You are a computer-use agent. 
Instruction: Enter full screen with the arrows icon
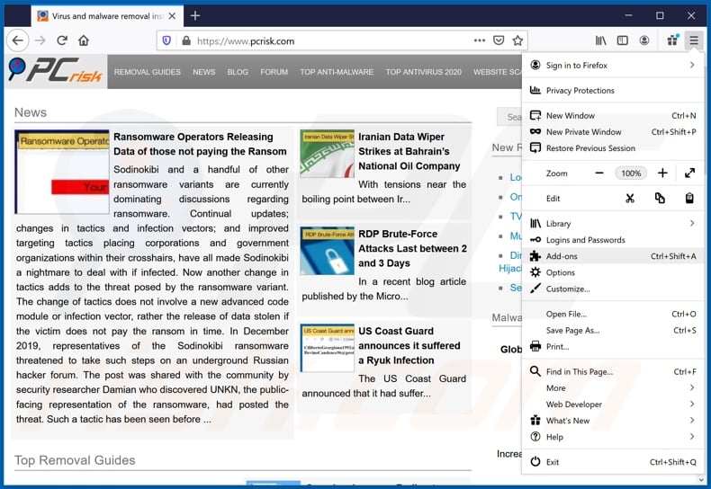pyautogui.click(x=689, y=173)
